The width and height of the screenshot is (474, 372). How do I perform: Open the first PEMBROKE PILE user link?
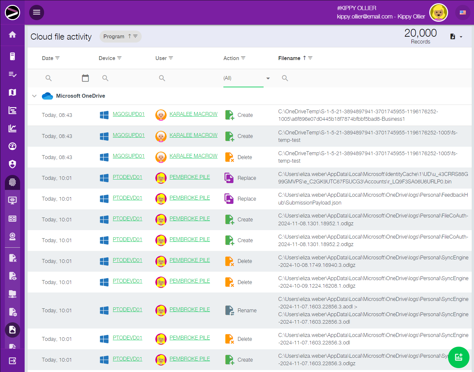189,177
